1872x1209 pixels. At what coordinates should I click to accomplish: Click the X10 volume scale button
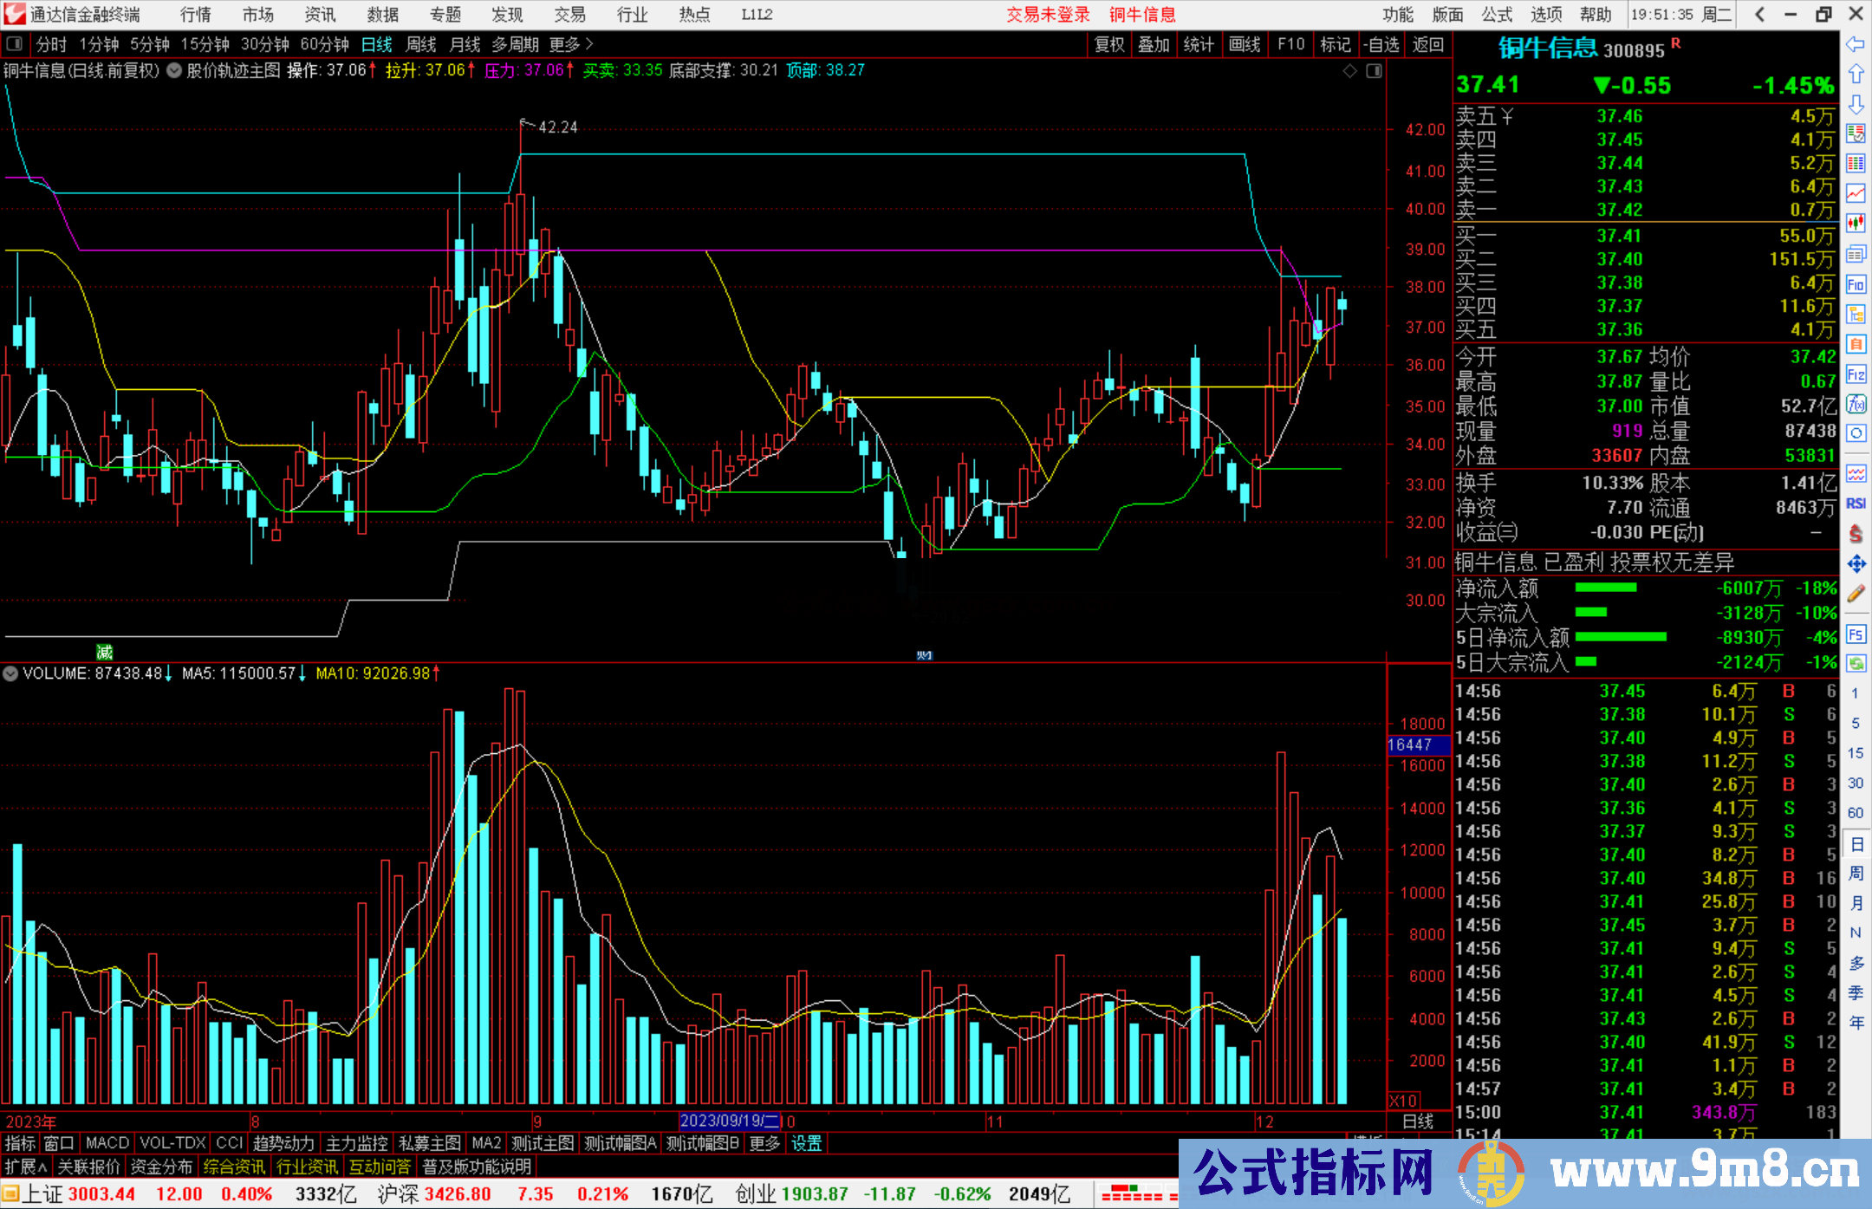coord(1403,1101)
